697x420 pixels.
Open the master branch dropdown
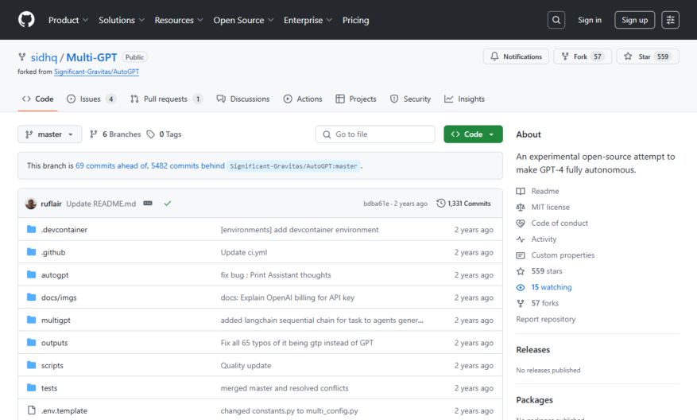pyautogui.click(x=50, y=134)
